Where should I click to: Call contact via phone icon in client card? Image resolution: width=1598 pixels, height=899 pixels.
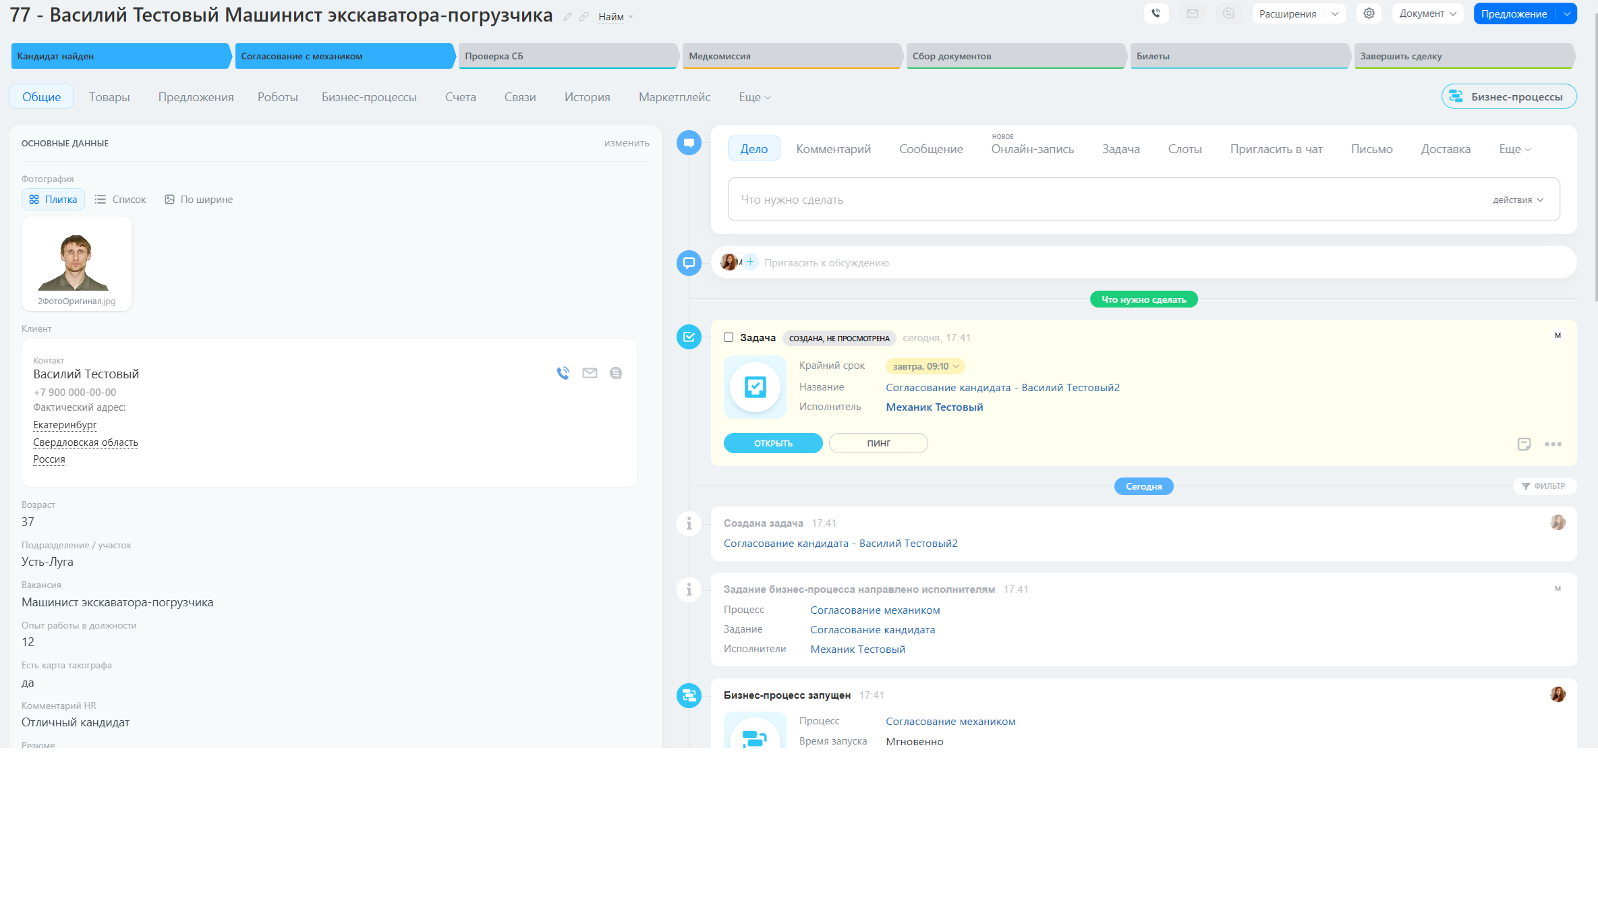point(563,373)
